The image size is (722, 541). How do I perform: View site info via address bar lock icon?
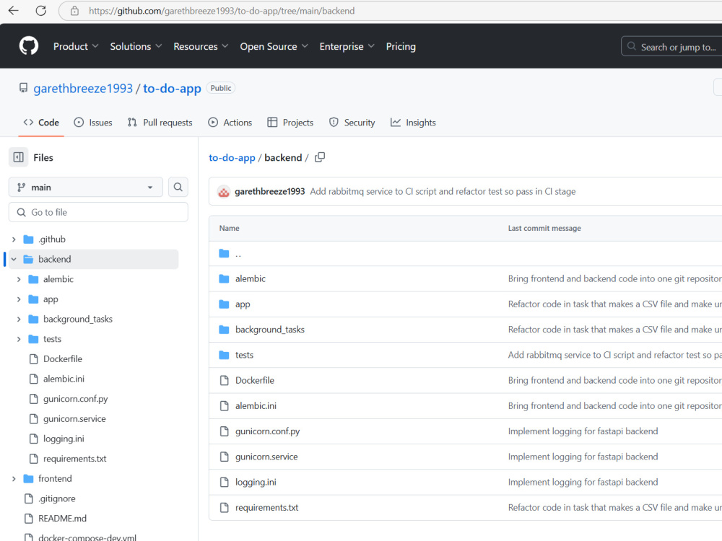pos(74,11)
